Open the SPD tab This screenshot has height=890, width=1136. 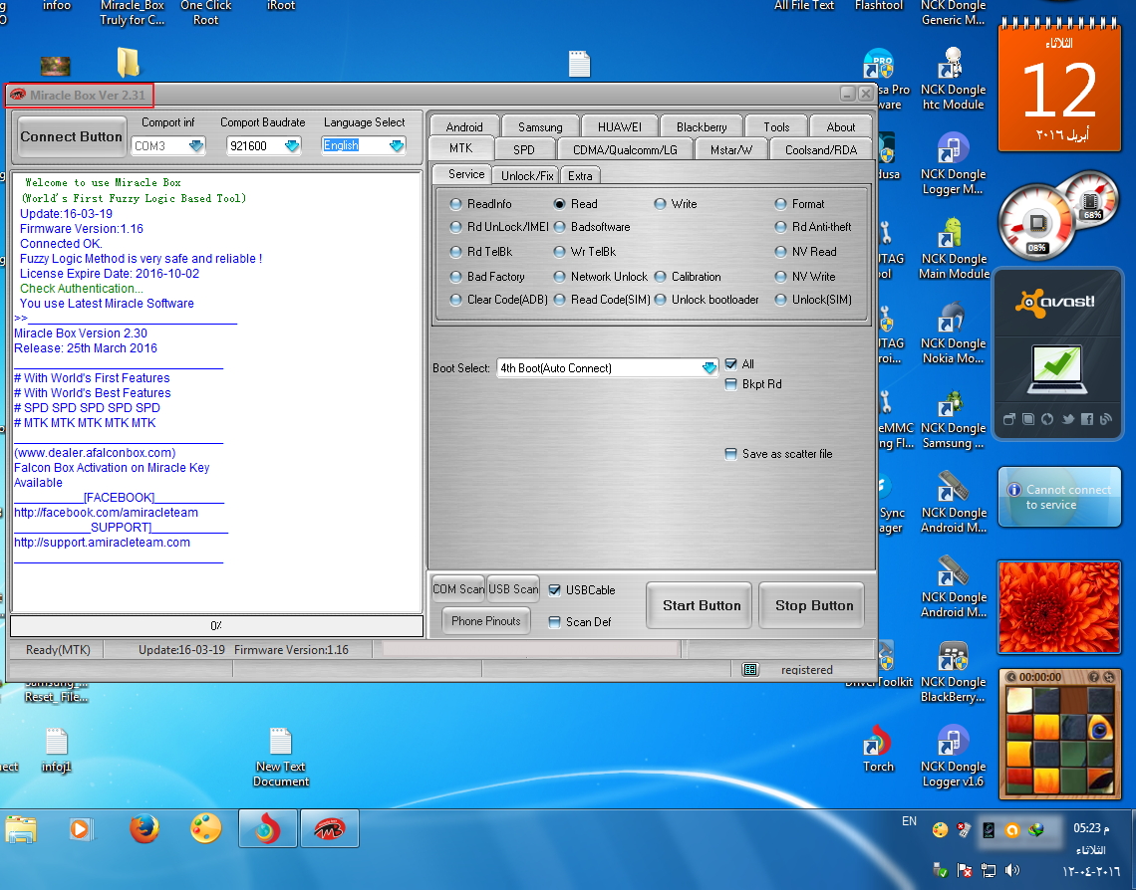(x=524, y=149)
